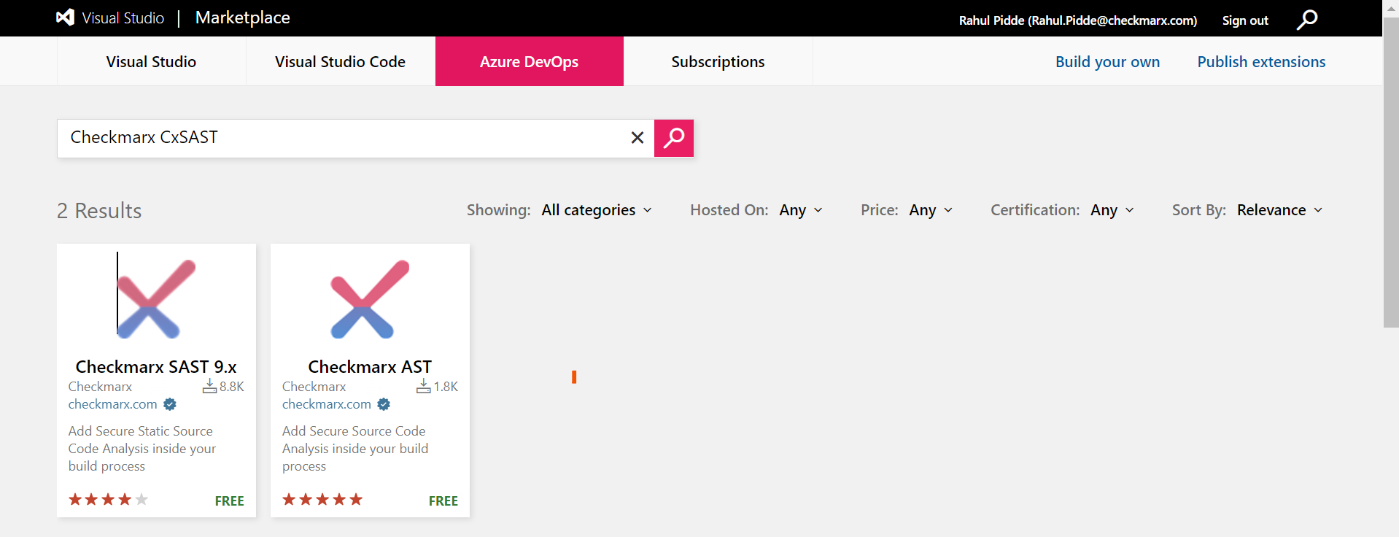Select the Azure DevOps tab
This screenshot has width=1399, height=537.
[x=529, y=61]
